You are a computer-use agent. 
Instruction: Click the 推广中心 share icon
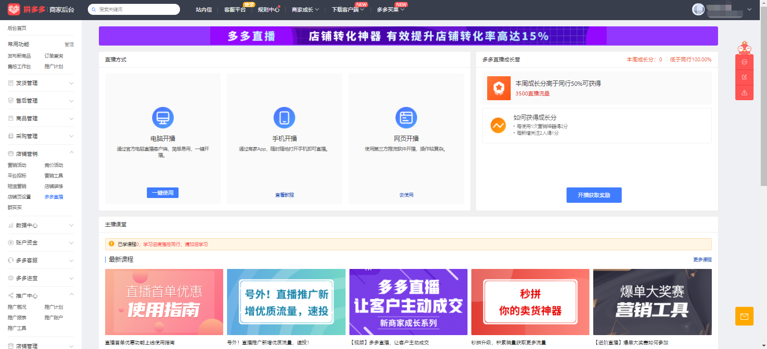pos(11,296)
